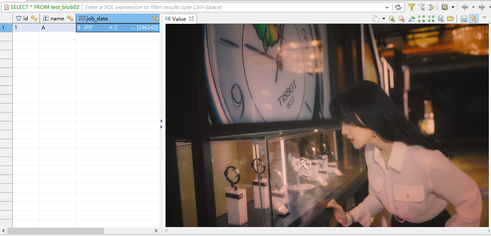Open the Value panel view menu triangle

(x=485, y=18)
